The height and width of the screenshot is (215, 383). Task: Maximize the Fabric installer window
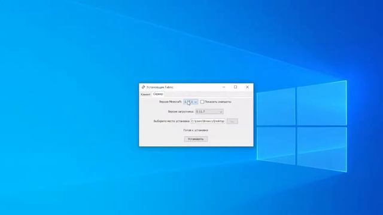(235, 87)
